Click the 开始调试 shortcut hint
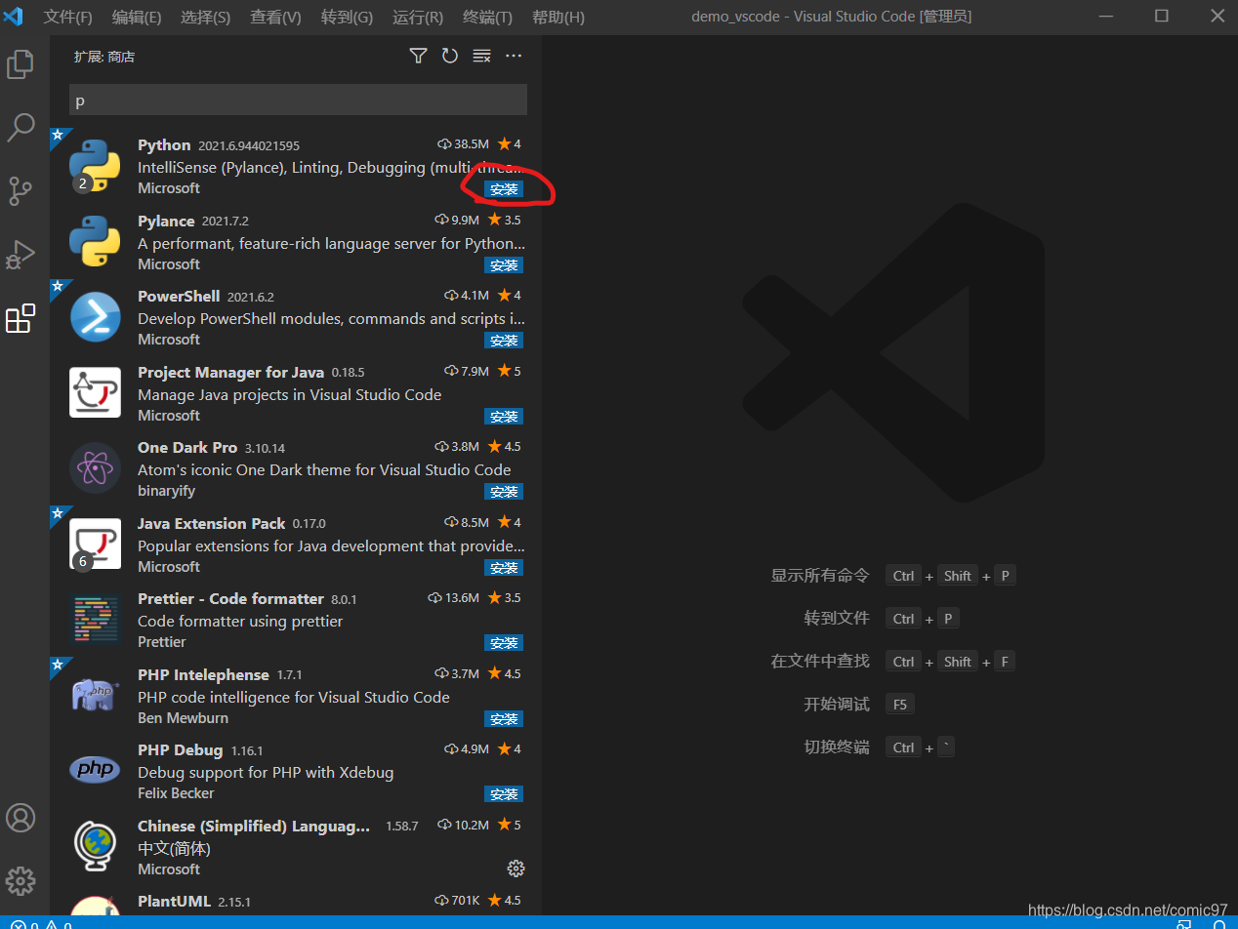 point(837,705)
